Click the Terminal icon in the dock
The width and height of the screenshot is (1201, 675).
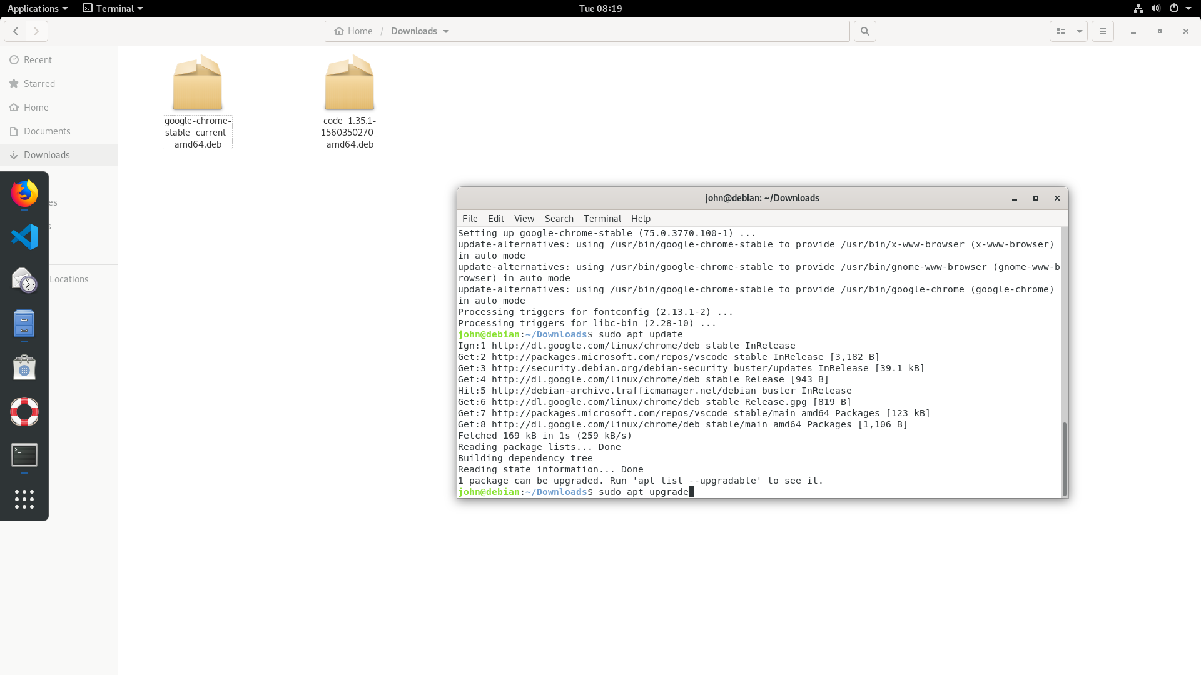pyautogui.click(x=24, y=456)
